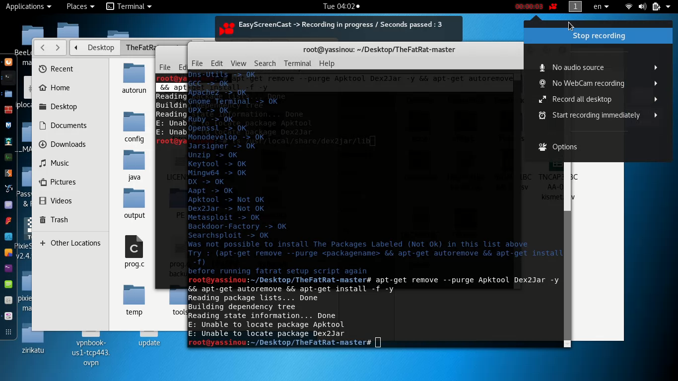
Task: Expand the Record all desktop submenu
Action: [x=655, y=99]
